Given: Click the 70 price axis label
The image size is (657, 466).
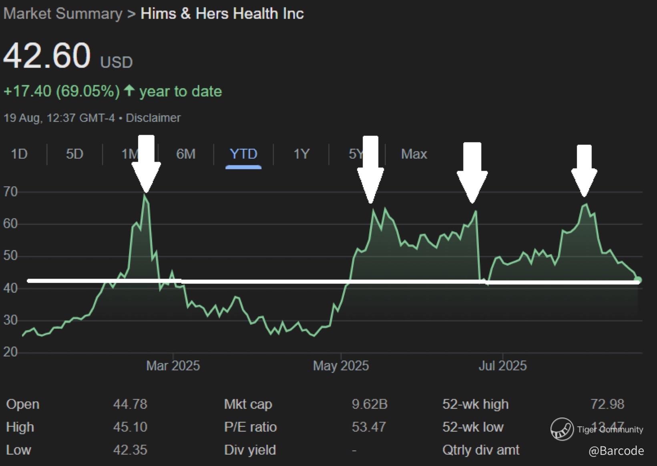Looking at the screenshot, I should pyautogui.click(x=10, y=192).
